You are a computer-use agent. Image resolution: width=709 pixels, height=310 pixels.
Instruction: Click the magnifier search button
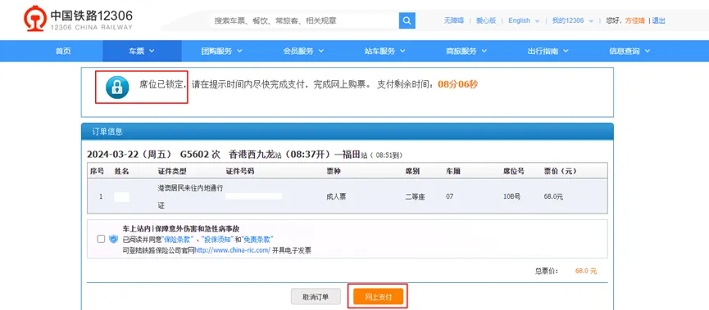click(x=407, y=20)
